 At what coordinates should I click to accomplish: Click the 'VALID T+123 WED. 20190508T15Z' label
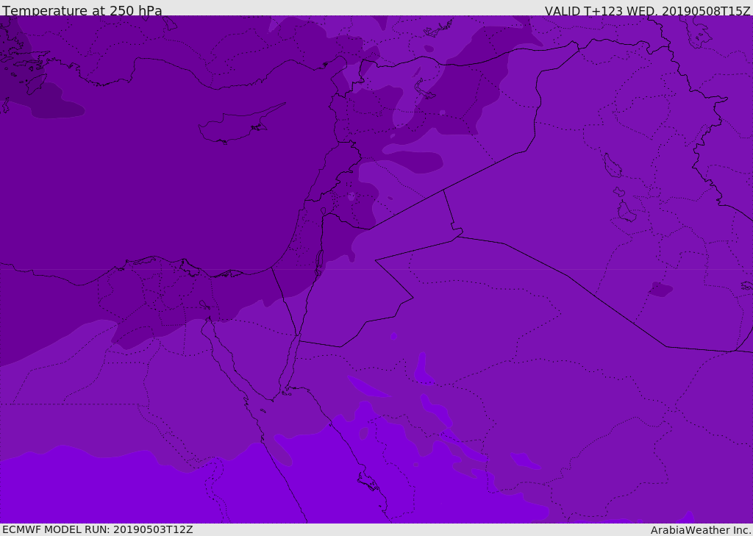[x=647, y=10]
